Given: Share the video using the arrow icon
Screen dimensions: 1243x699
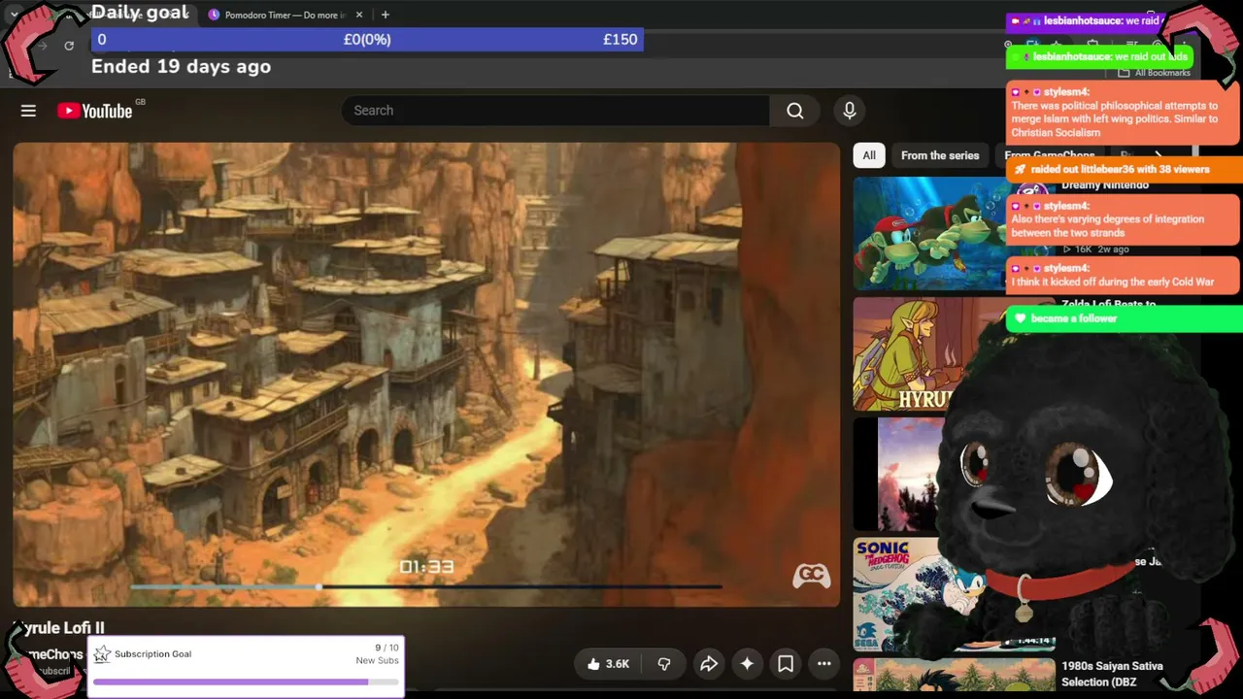Looking at the screenshot, I should click(709, 664).
